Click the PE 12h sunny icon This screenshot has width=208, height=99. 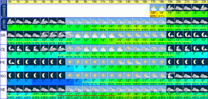(x=111, y=62)
